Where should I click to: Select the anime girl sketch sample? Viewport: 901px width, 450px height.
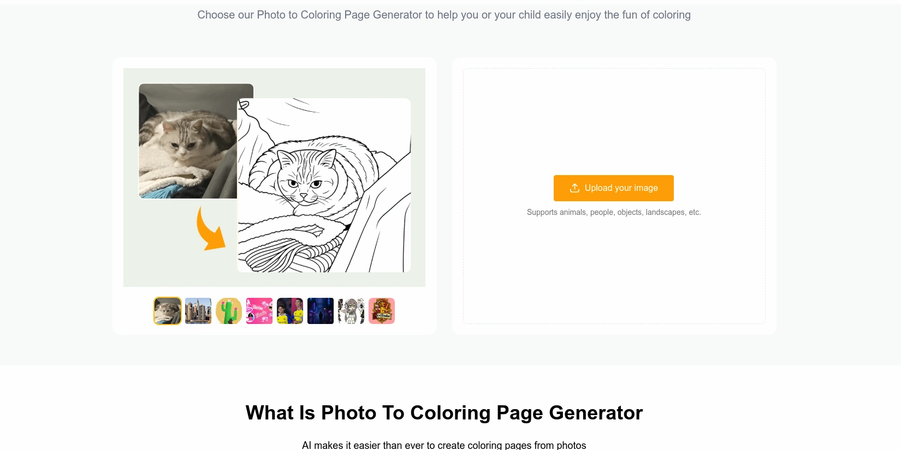[351, 311]
